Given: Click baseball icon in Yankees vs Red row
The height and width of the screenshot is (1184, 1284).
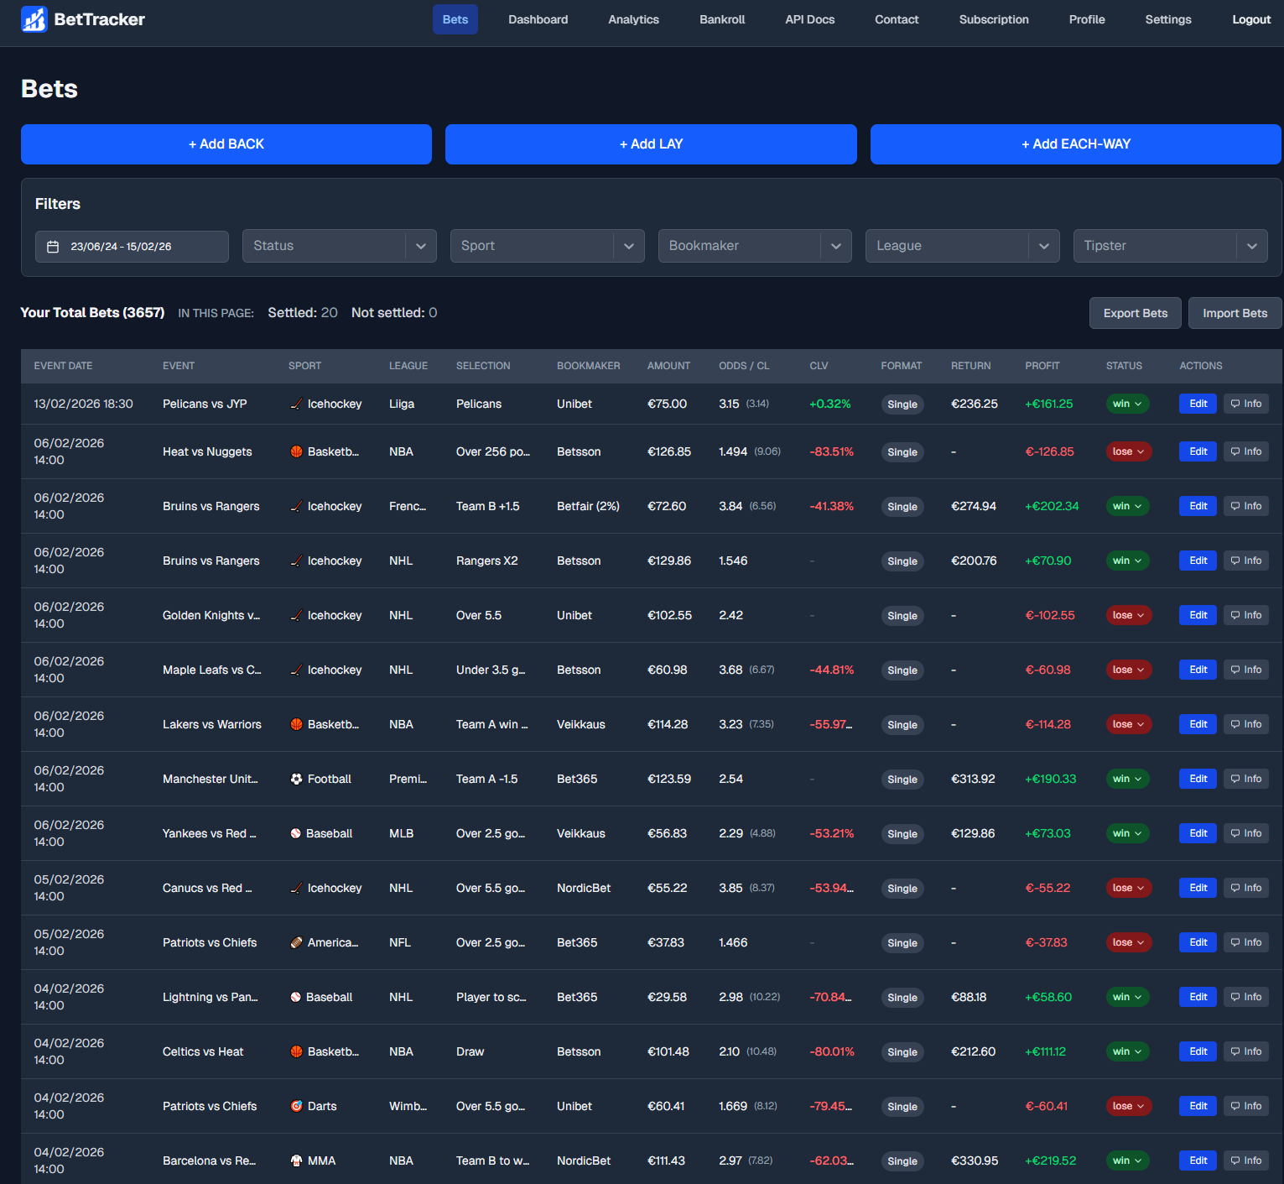Looking at the screenshot, I should point(295,834).
